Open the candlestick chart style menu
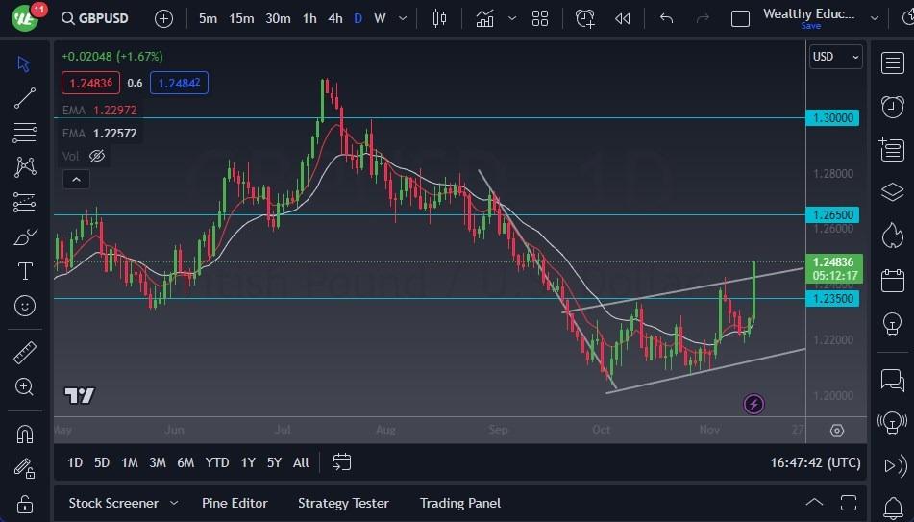The height and width of the screenshot is (522, 914). click(x=439, y=18)
